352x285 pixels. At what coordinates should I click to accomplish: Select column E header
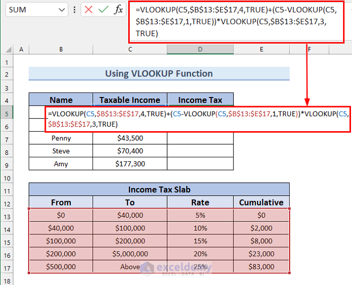coord(261,49)
